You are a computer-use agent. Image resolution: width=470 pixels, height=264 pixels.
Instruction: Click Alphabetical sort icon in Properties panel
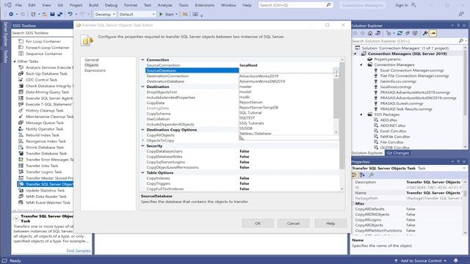[362, 175]
